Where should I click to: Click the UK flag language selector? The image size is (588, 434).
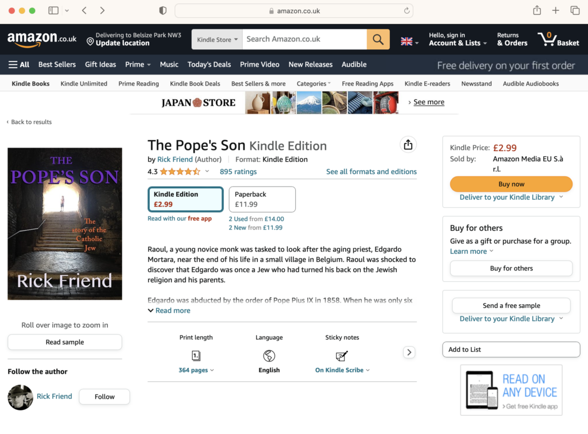click(409, 41)
